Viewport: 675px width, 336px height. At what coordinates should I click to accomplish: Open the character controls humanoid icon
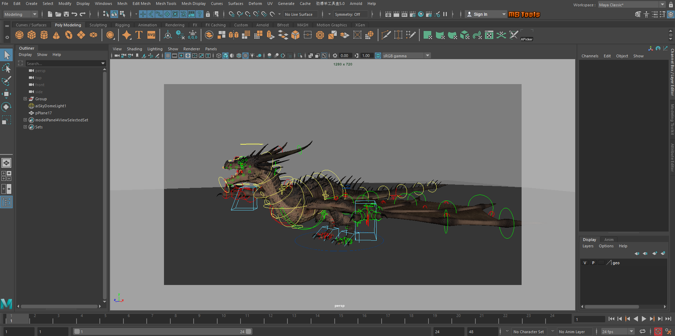[646, 14]
